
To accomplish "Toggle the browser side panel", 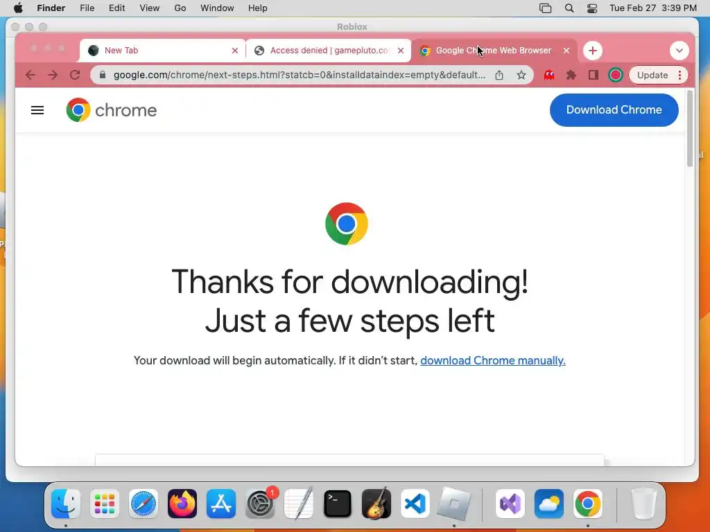I will coord(594,75).
